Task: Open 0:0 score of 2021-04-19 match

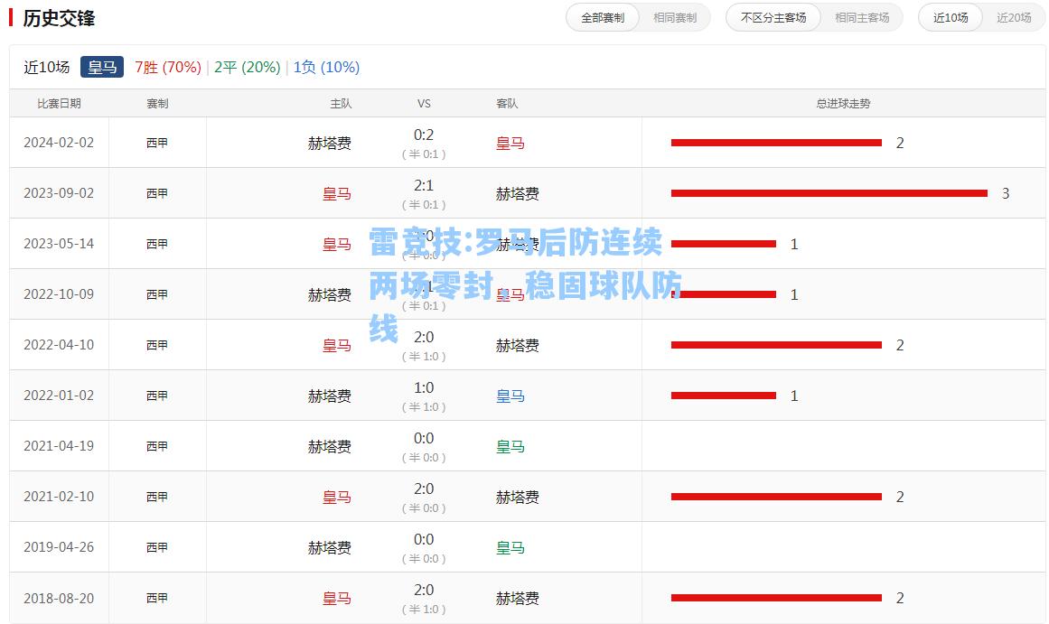Action: 424,438
